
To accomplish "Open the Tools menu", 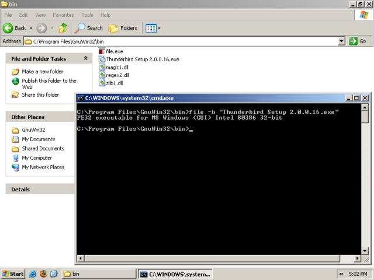I will (87, 15).
